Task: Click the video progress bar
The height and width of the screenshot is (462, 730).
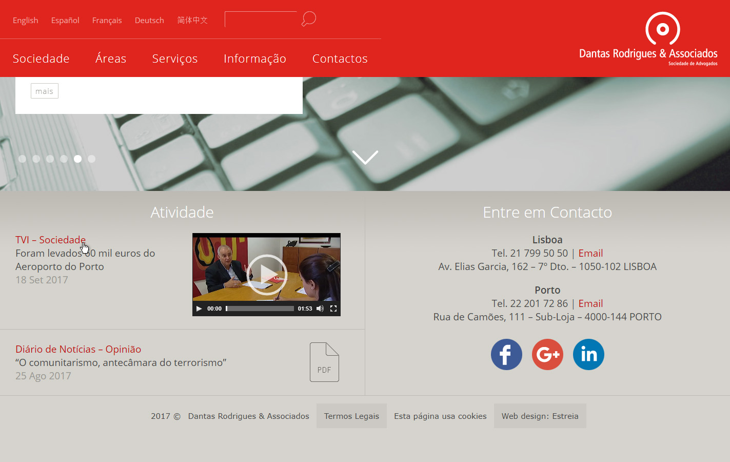Action: click(x=260, y=309)
